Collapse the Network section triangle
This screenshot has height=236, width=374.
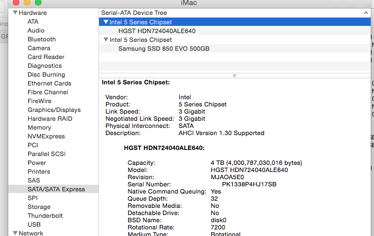coord(15,233)
